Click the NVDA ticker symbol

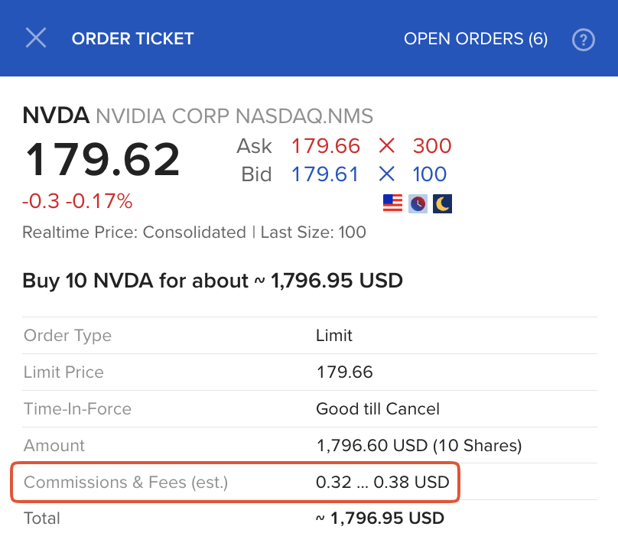(56, 116)
